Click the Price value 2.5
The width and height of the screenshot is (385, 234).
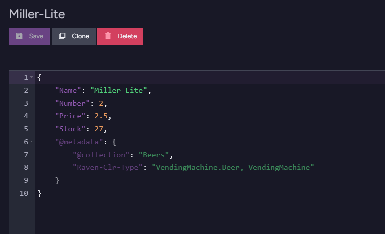[101, 116]
